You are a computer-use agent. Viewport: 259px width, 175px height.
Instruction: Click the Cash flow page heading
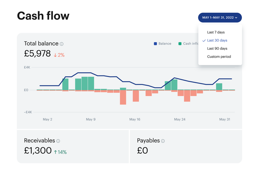pyautogui.click(x=43, y=16)
